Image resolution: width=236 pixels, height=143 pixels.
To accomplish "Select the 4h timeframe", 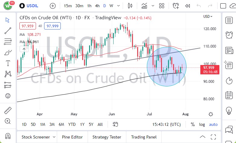I will pyautogui.click(x=97, y=6).
